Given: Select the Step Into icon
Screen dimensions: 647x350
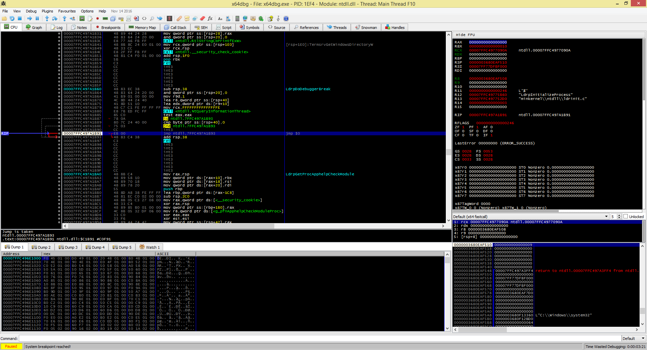Looking at the screenshot, I should tap(47, 19).
